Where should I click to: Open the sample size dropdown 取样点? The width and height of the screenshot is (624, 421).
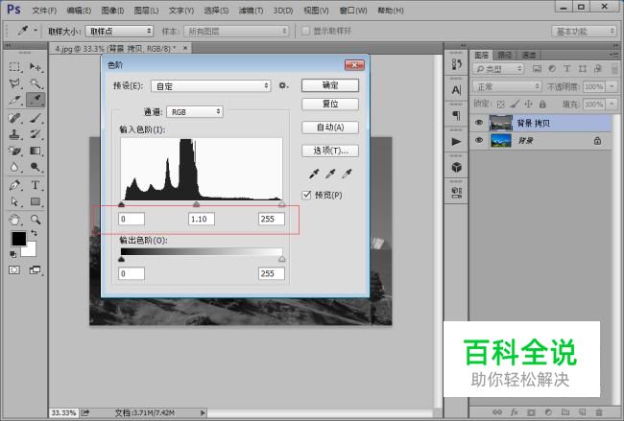pyautogui.click(x=119, y=31)
